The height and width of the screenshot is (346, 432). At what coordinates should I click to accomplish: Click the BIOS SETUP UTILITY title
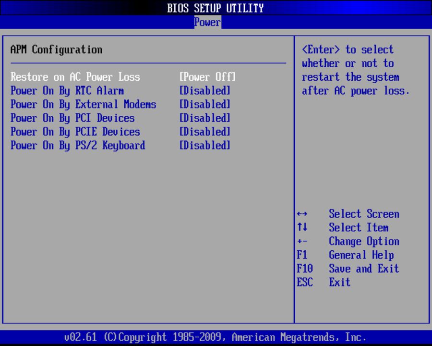215,8
